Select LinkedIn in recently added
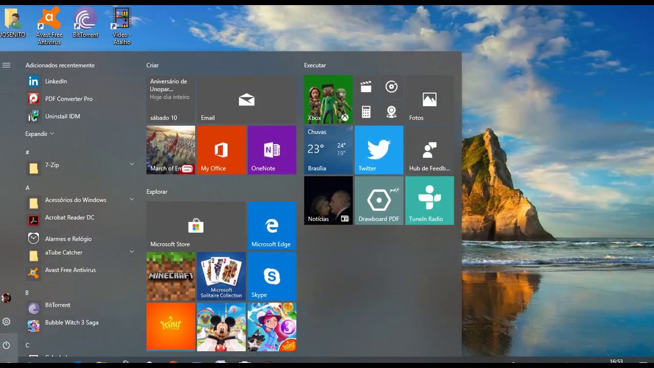Screen dimensions: 654x368 point(56,81)
